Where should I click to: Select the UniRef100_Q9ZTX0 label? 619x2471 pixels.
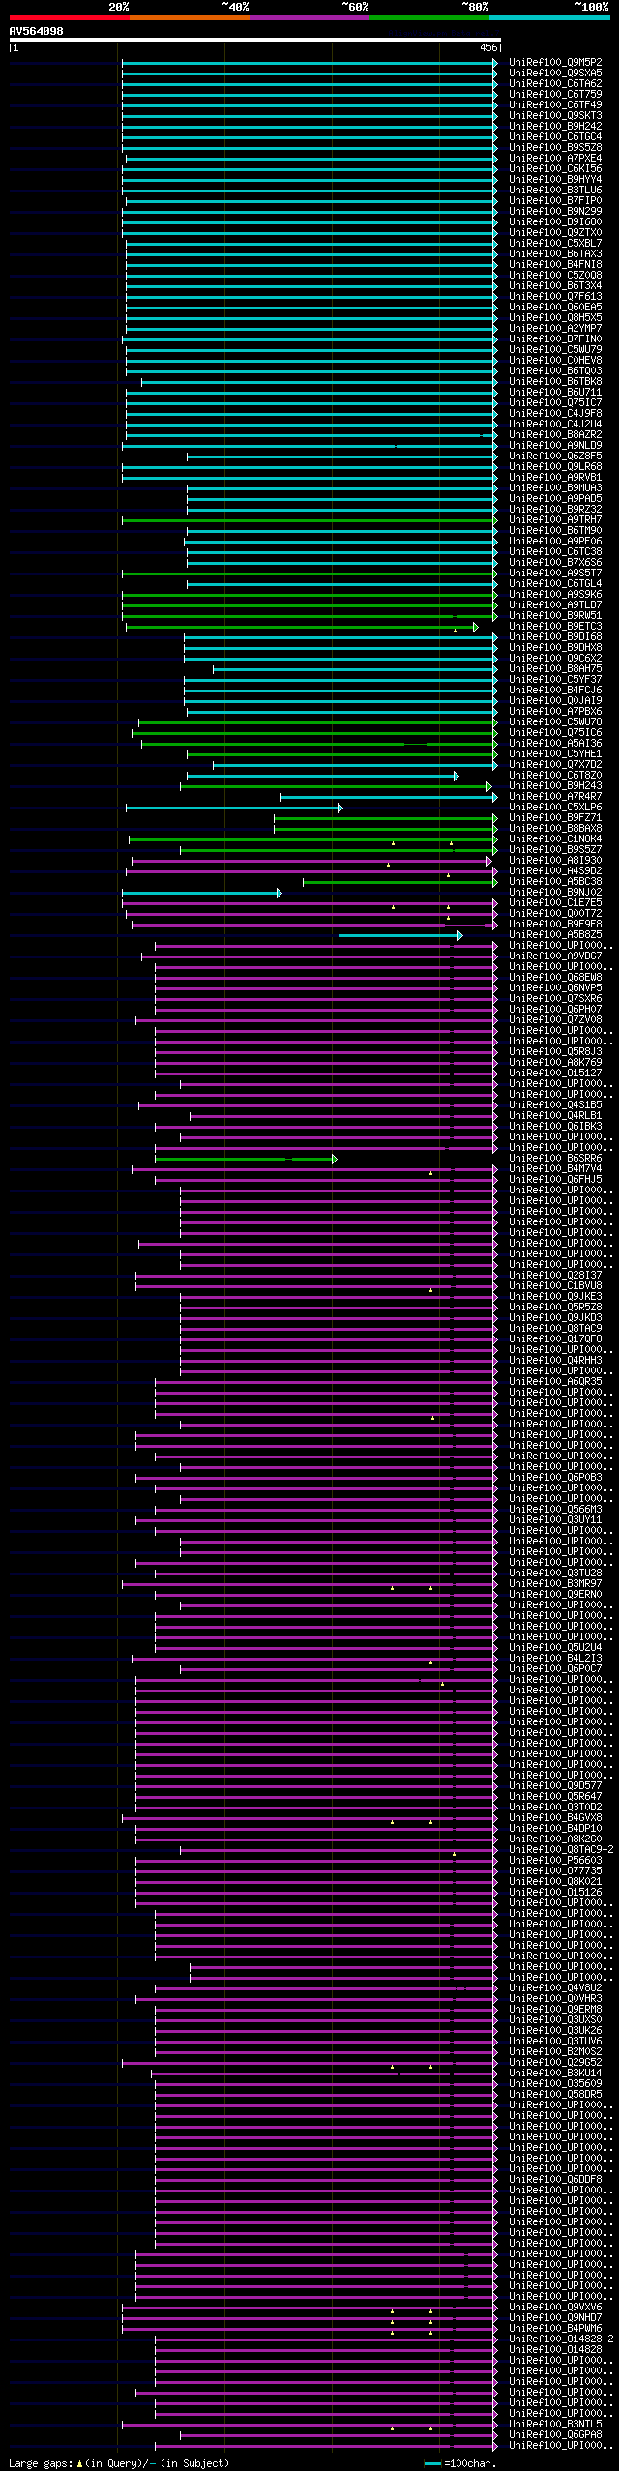(x=555, y=233)
